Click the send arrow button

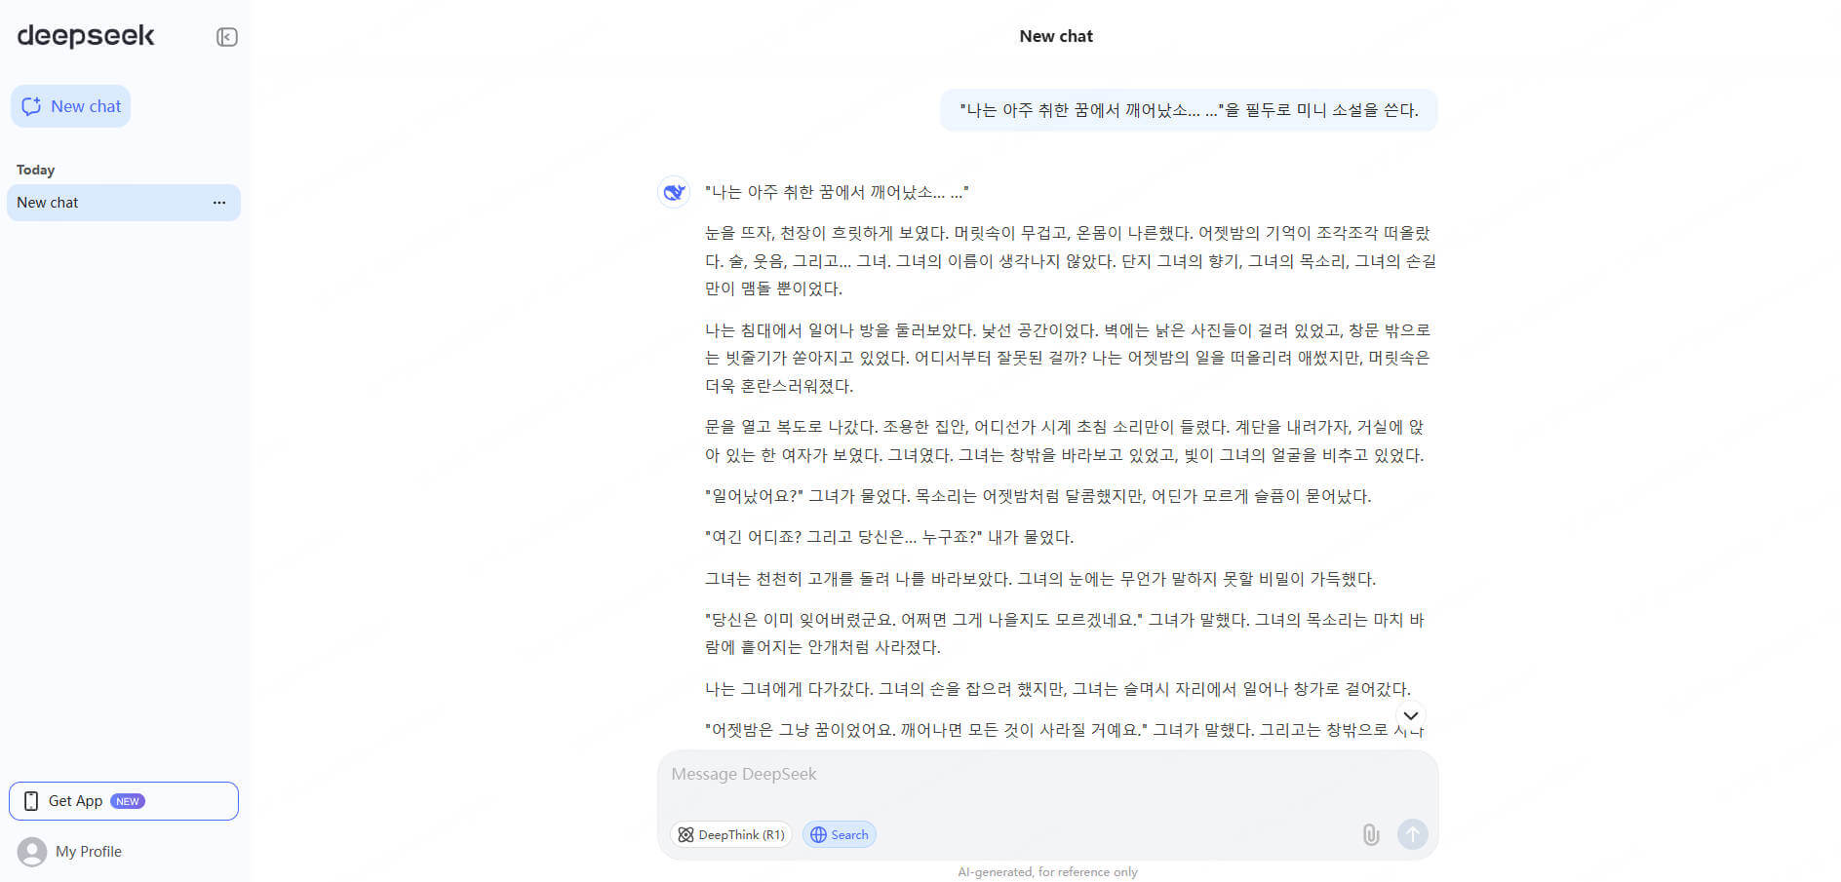tap(1412, 834)
